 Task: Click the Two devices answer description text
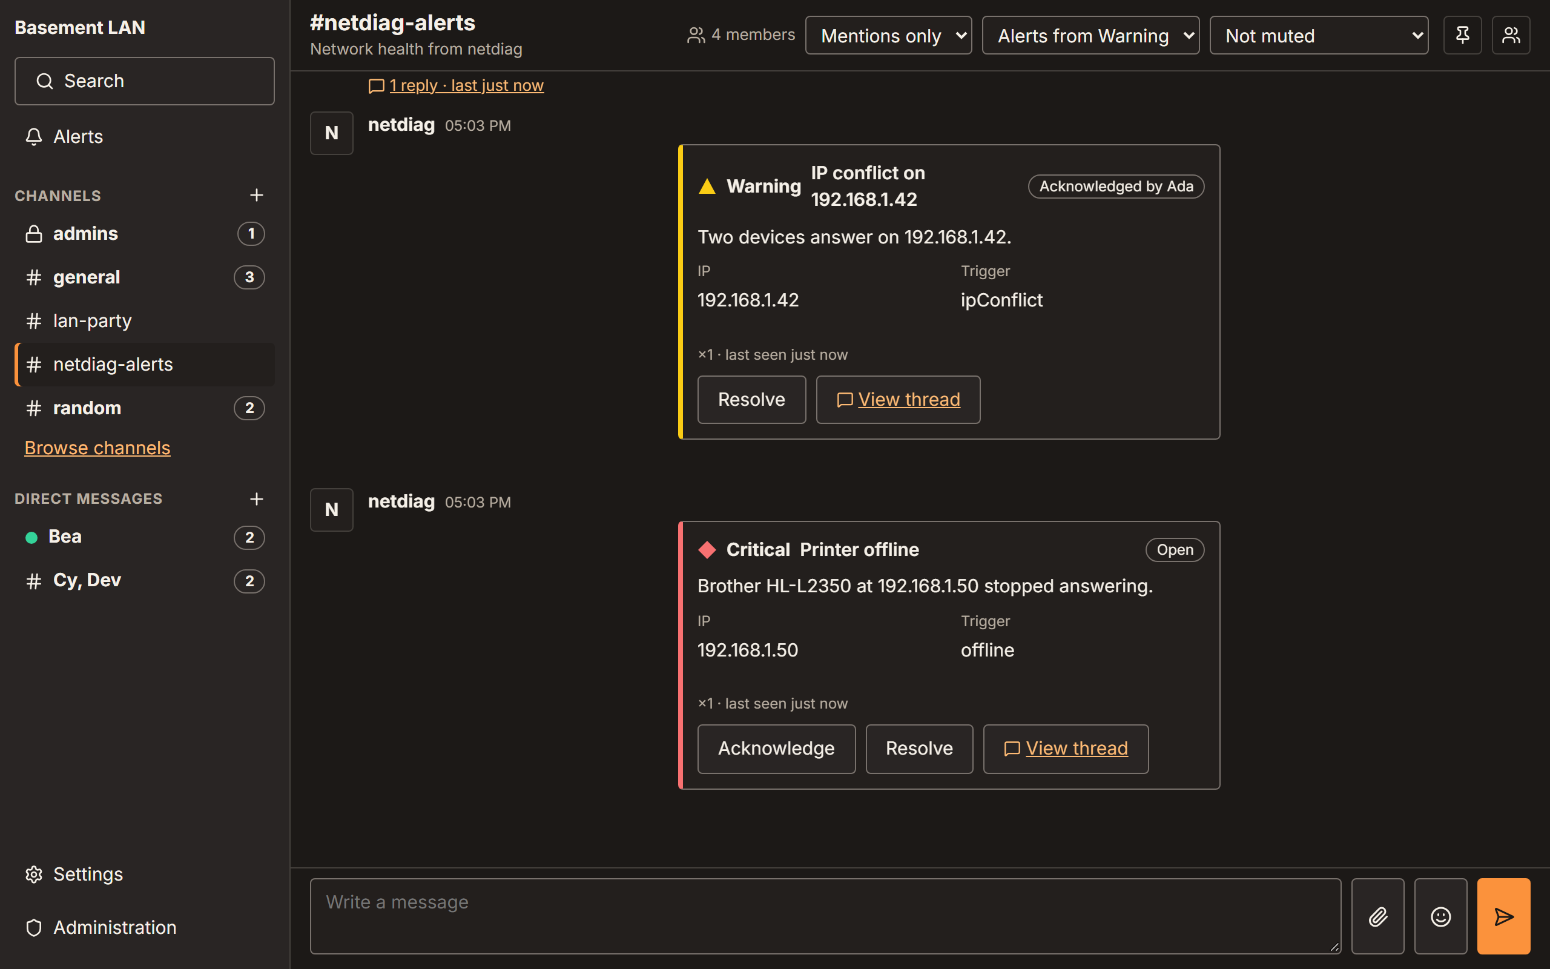(x=854, y=237)
